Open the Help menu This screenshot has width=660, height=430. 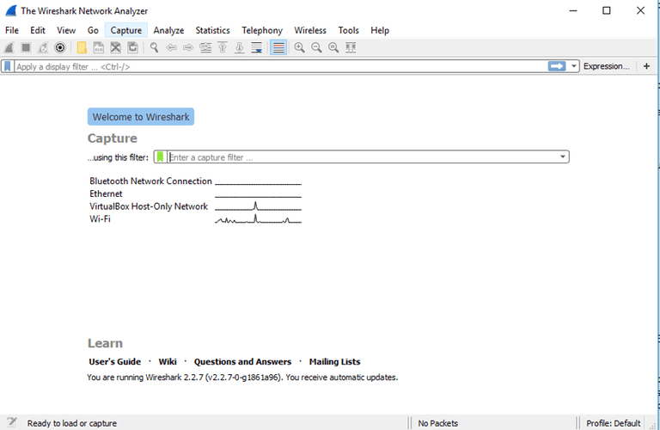380,30
